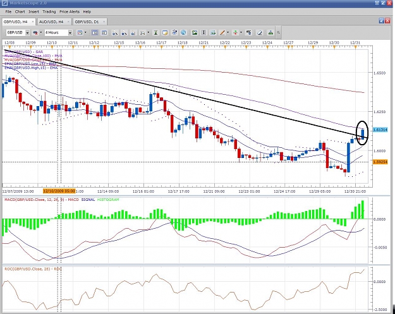Click the tall blue candle on 12/30

[x=349, y=157]
